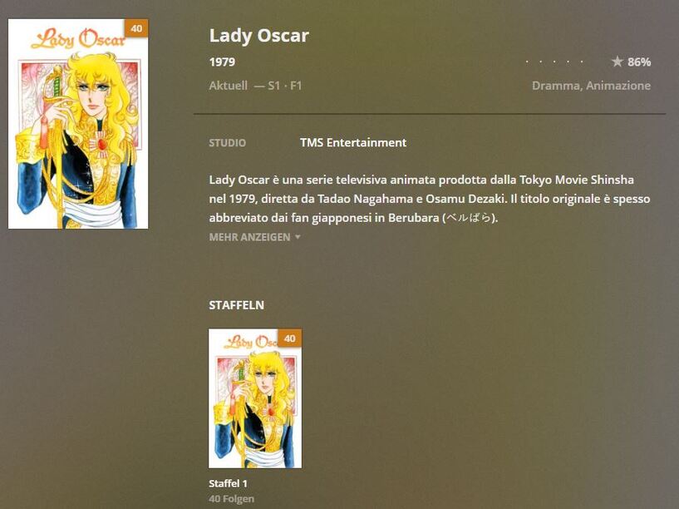
Task: Set rating using the second rating dot
Action: (x=540, y=62)
